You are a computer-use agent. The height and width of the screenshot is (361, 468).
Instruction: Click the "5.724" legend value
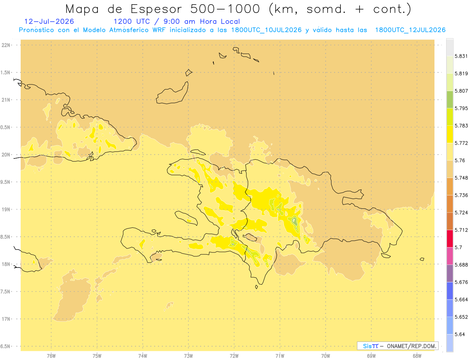(461, 213)
